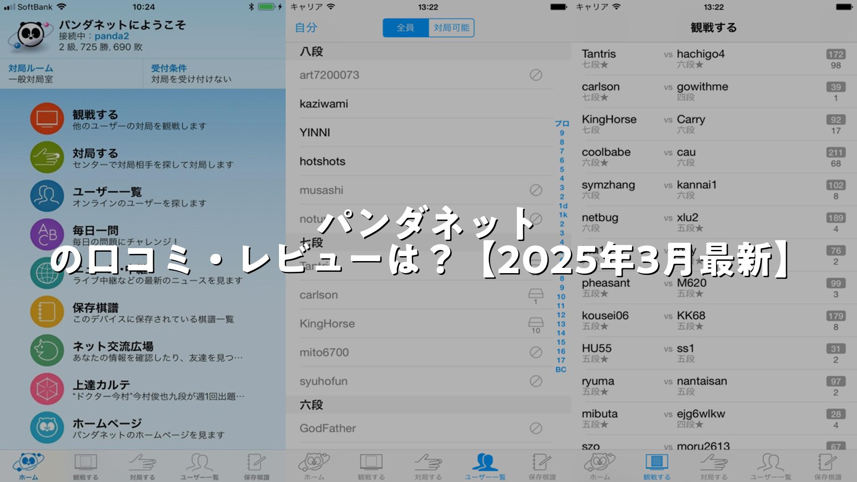Open 保存棋譜 yellow notebook icon

tap(47, 312)
